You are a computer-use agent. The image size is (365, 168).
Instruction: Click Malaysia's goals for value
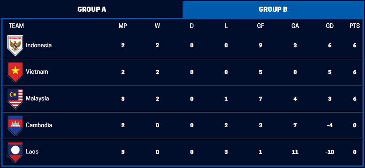click(261, 99)
